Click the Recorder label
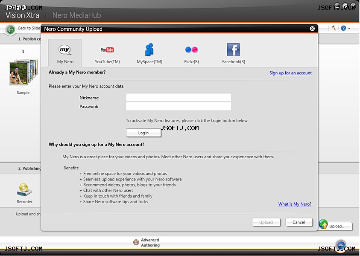Screen dimensions: 360x256 click(x=25, y=202)
